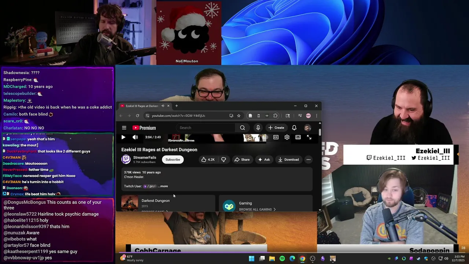Viewport: 469px width, 264px height.
Task: Click the scroll-down arrow of browser scrollbar
Action: point(320,210)
